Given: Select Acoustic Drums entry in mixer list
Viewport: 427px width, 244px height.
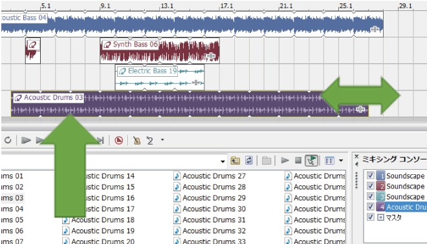Looking at the screenshot, I should click(406, 207).
